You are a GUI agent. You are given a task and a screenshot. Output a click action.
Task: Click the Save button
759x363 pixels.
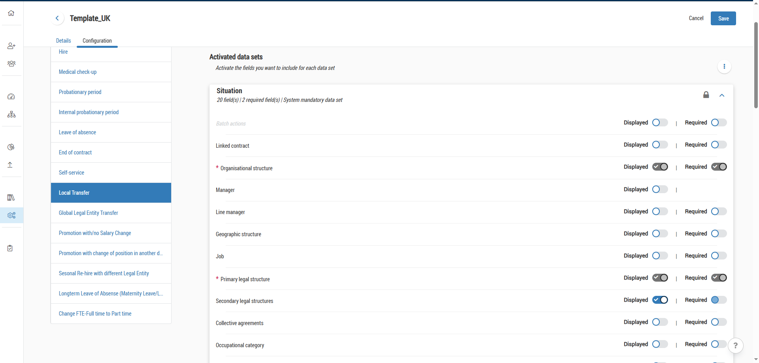tap(723, 19)
